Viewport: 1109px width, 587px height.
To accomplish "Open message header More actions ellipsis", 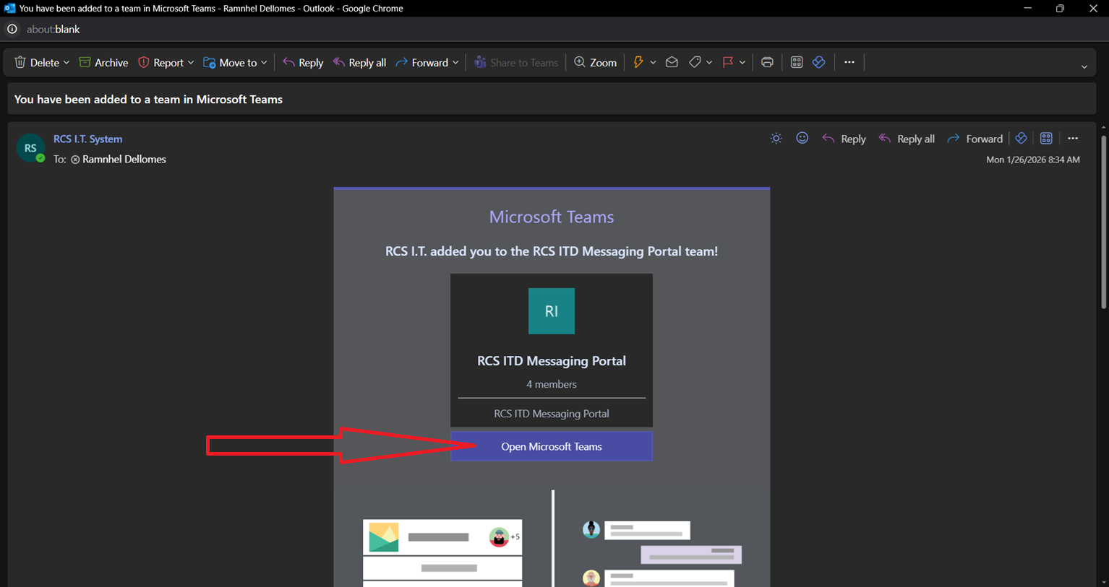I will (x=1073, y=138).
